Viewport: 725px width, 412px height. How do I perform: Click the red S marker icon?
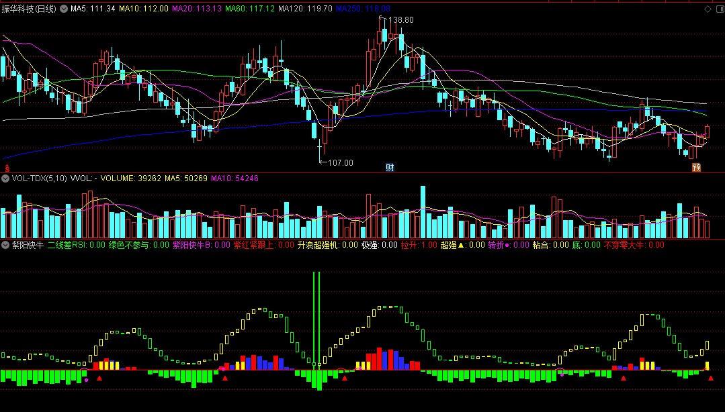(7, 168)
